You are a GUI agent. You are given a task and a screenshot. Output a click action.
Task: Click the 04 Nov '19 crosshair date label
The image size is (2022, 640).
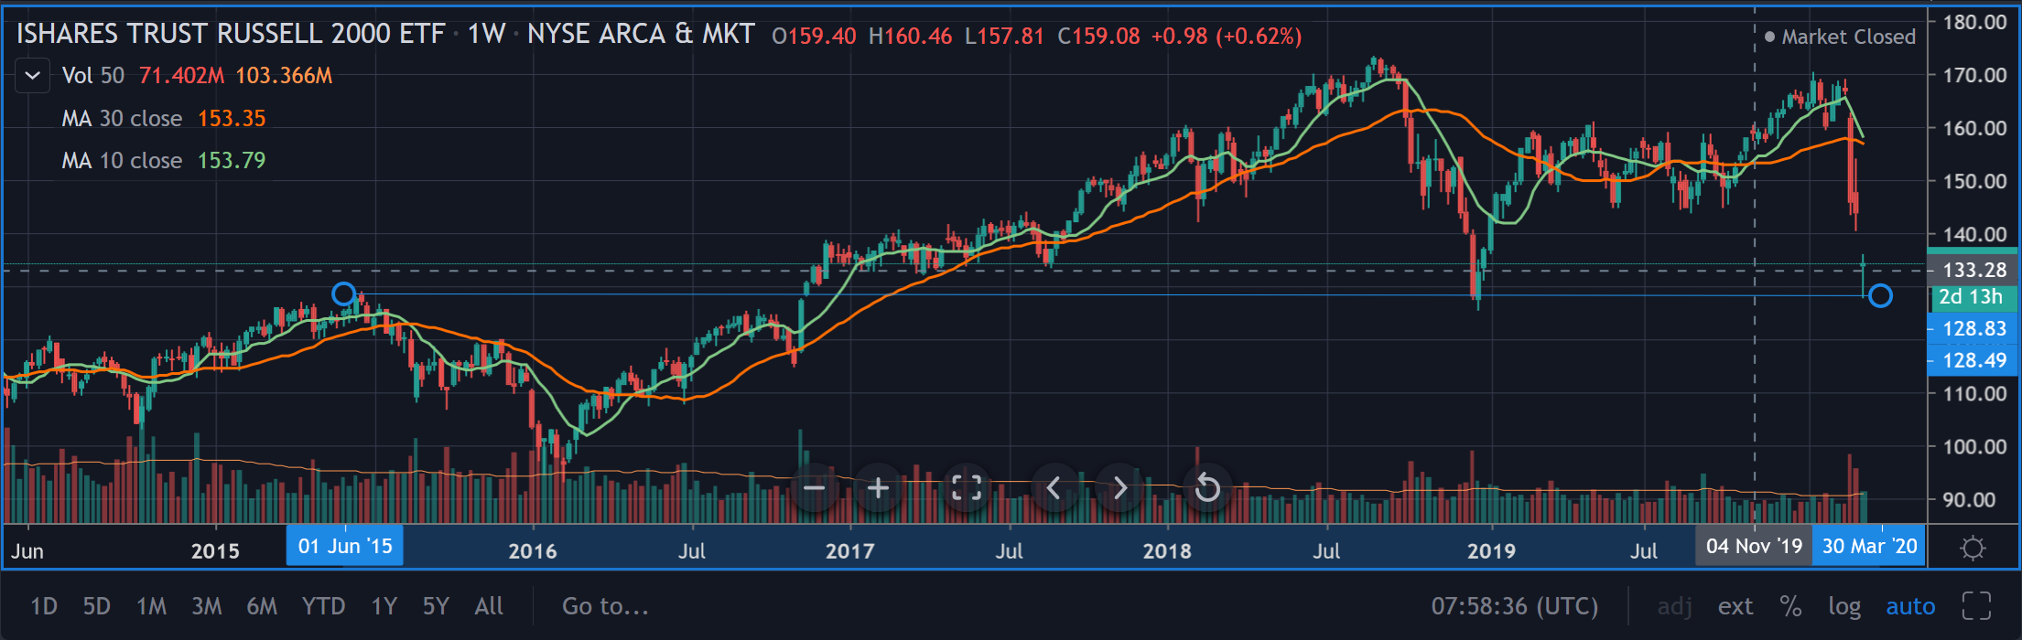(1754, 546)
